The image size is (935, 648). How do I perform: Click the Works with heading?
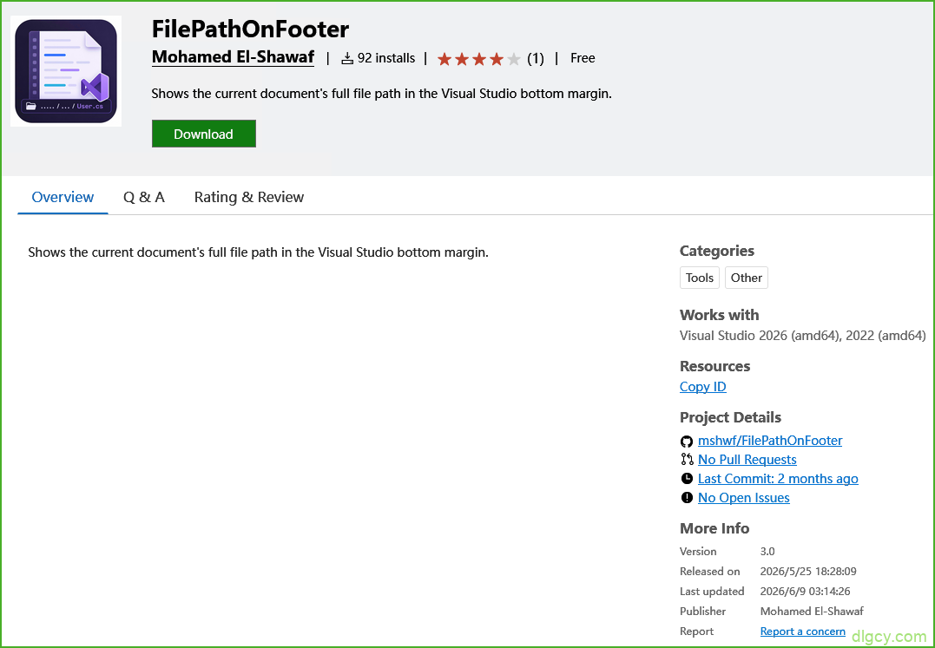(719, 315)
